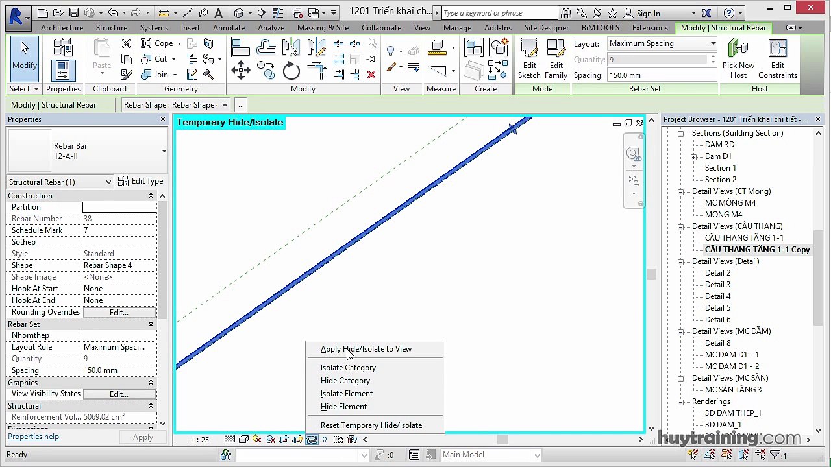
Task: Click the Align tool icon
Action: coord(241,47)
